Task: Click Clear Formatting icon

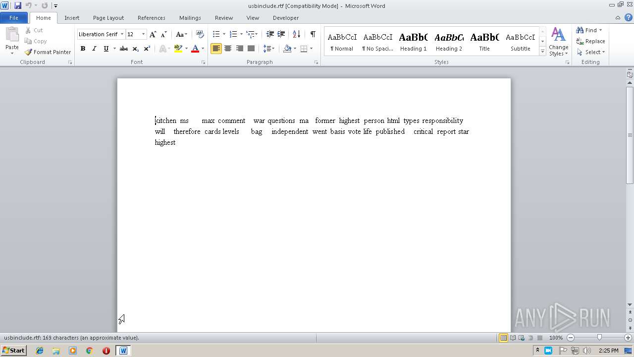Action: point(200,34)
